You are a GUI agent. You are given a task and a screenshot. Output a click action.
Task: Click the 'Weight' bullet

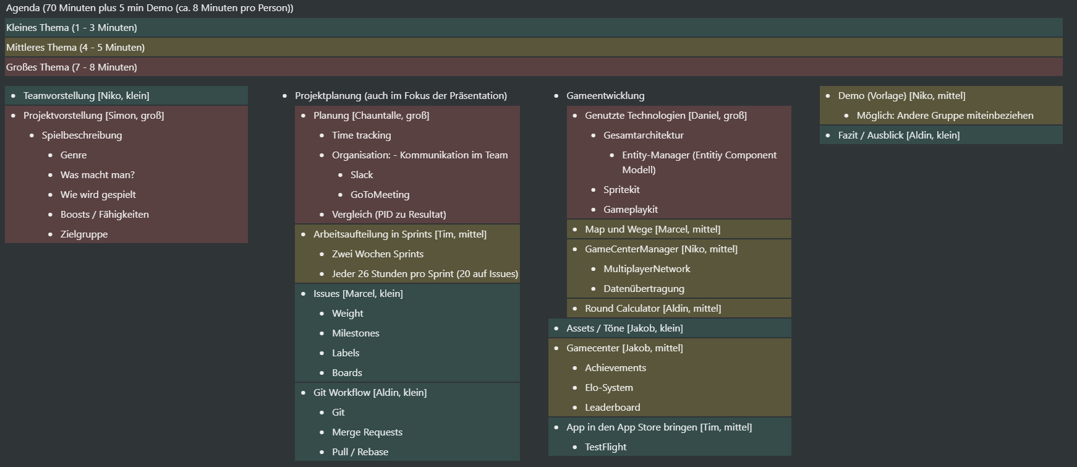(347, 314)
